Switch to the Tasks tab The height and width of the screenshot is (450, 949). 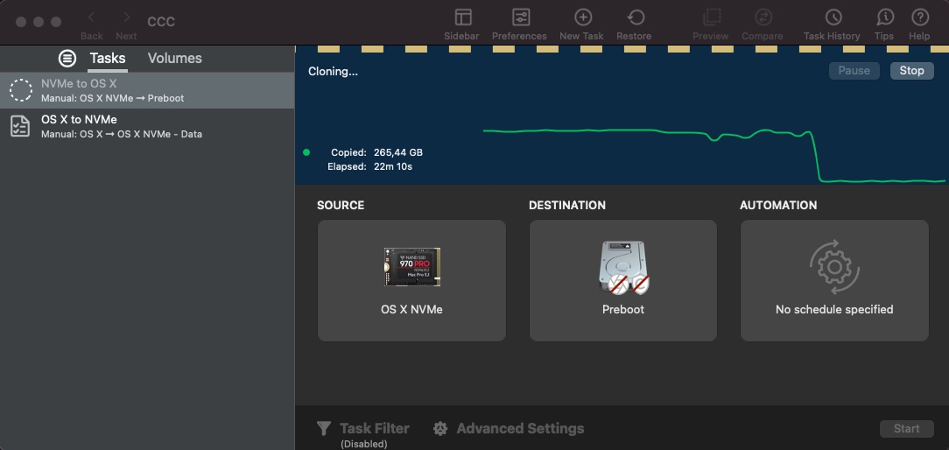click(x=108, y=58)
